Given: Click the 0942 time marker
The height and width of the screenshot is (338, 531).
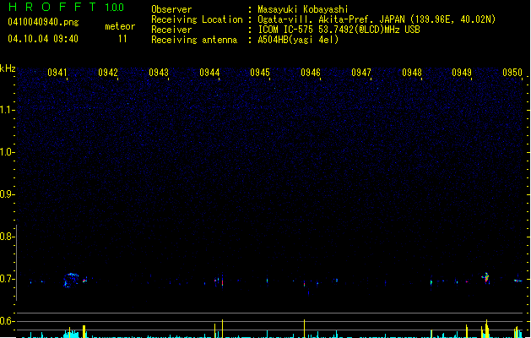Looking at the screenshot, I should point(108,73).
